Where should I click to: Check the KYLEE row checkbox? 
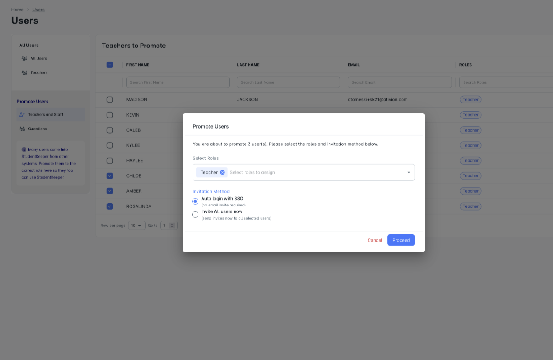click(110, 145)
